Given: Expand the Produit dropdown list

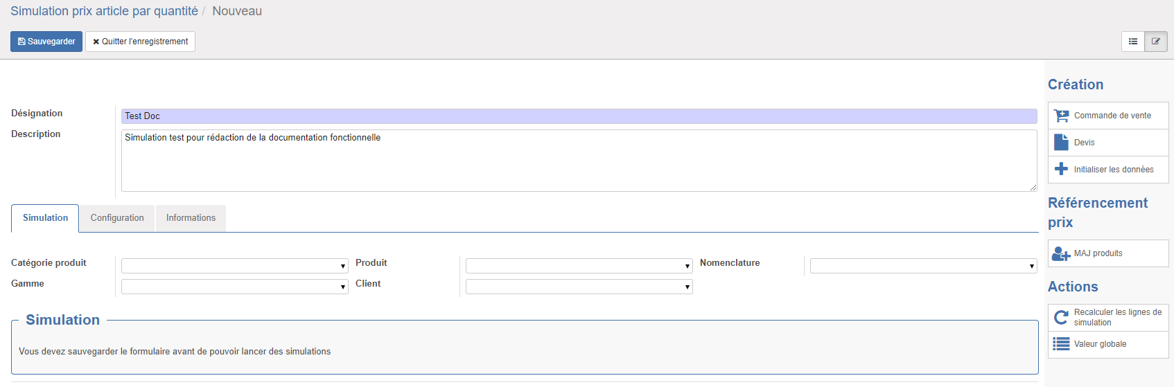Looking at the screenshot, I should 579,266.
